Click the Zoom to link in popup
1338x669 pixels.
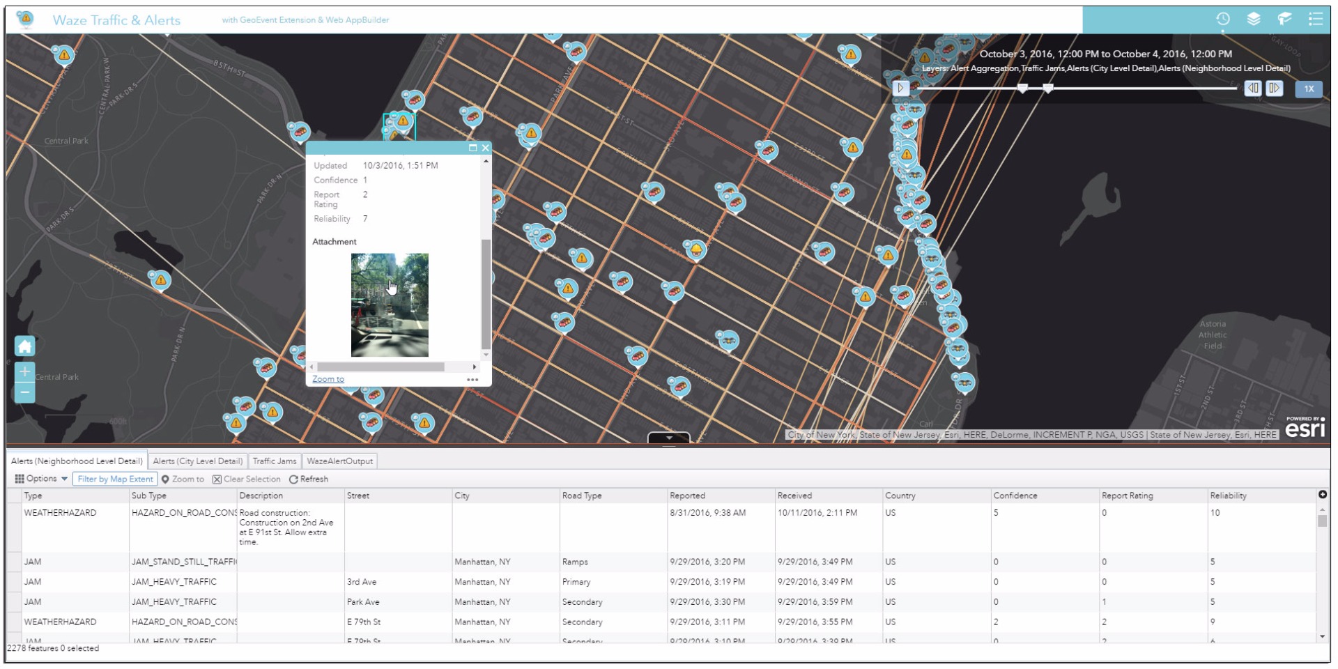coord(328,379)
